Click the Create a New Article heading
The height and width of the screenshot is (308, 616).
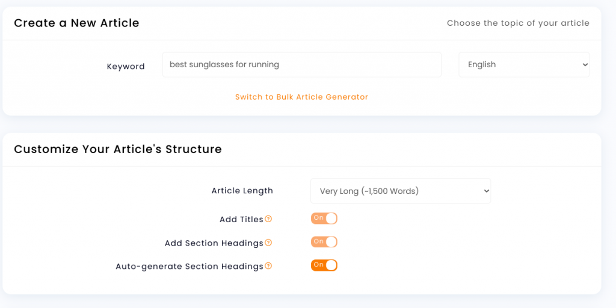76,23
